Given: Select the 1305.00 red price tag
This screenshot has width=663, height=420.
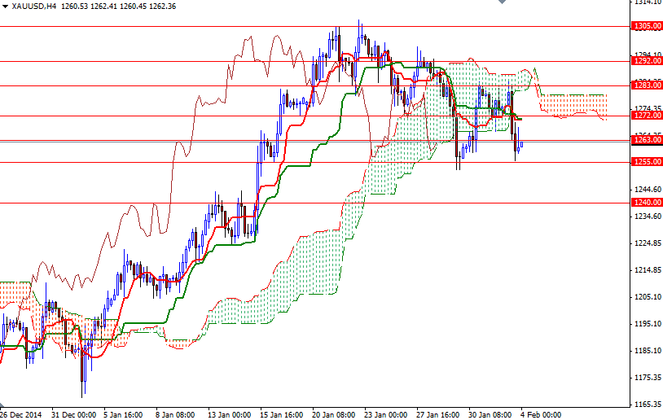Looking at the screenshot, I should click(x=647, y=26).
